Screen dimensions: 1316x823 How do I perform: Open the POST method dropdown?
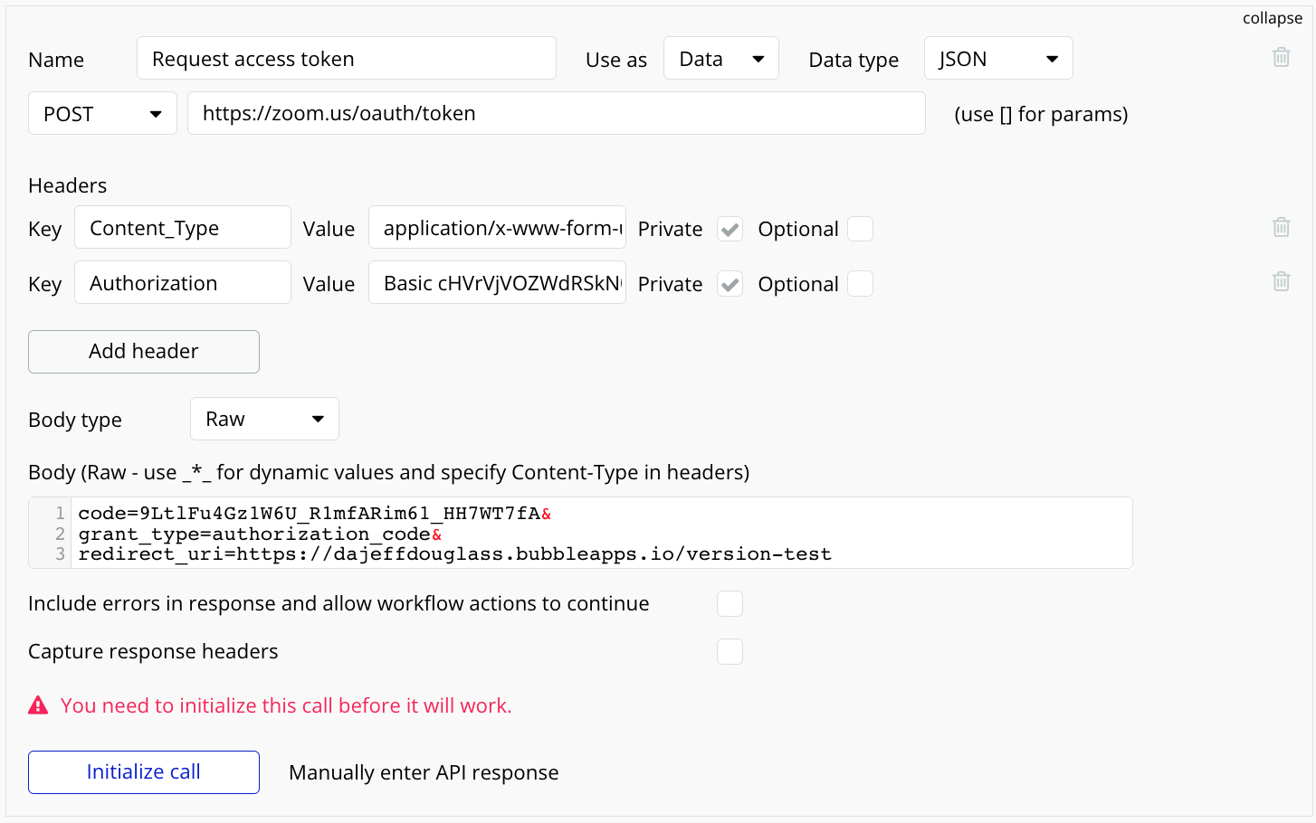point(102,114)
